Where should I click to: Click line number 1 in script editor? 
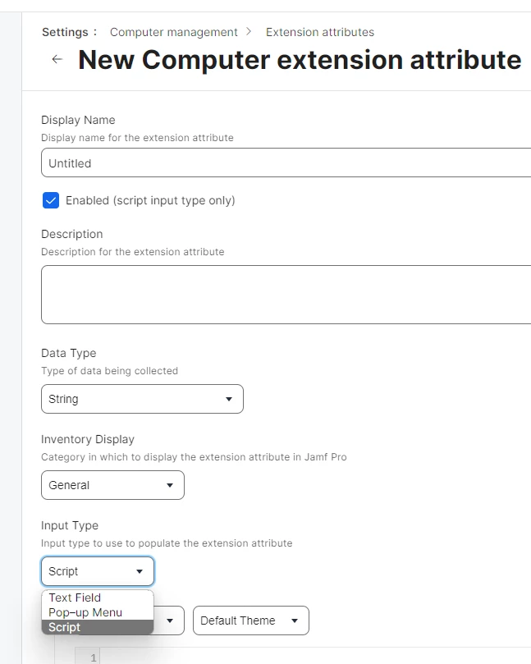tap(93, 657)
